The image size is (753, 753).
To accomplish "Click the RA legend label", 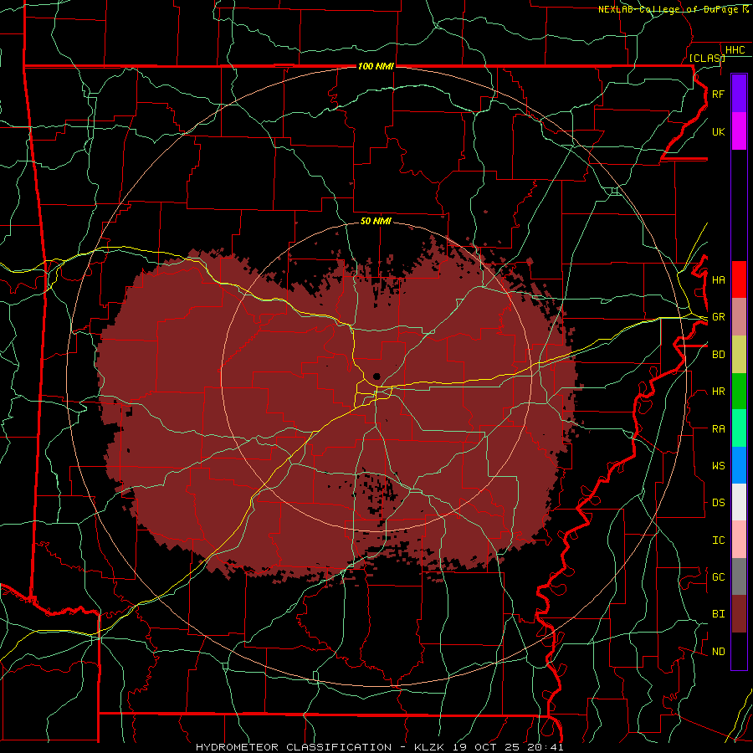I will coord(718,429).
